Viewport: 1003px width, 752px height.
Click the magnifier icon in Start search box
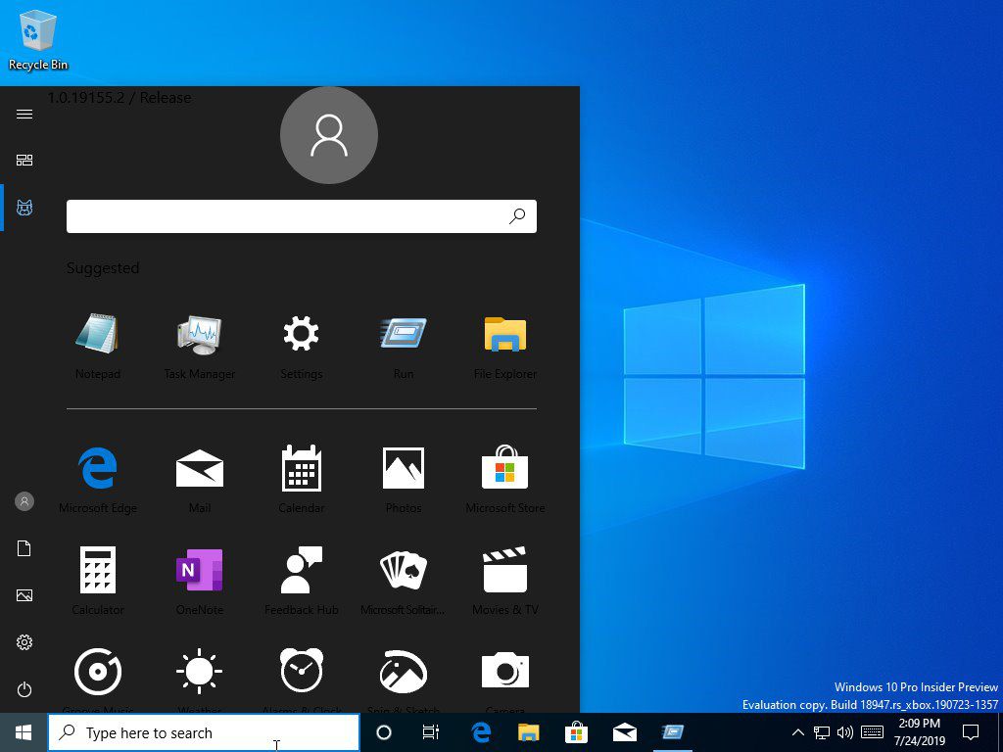517,216
